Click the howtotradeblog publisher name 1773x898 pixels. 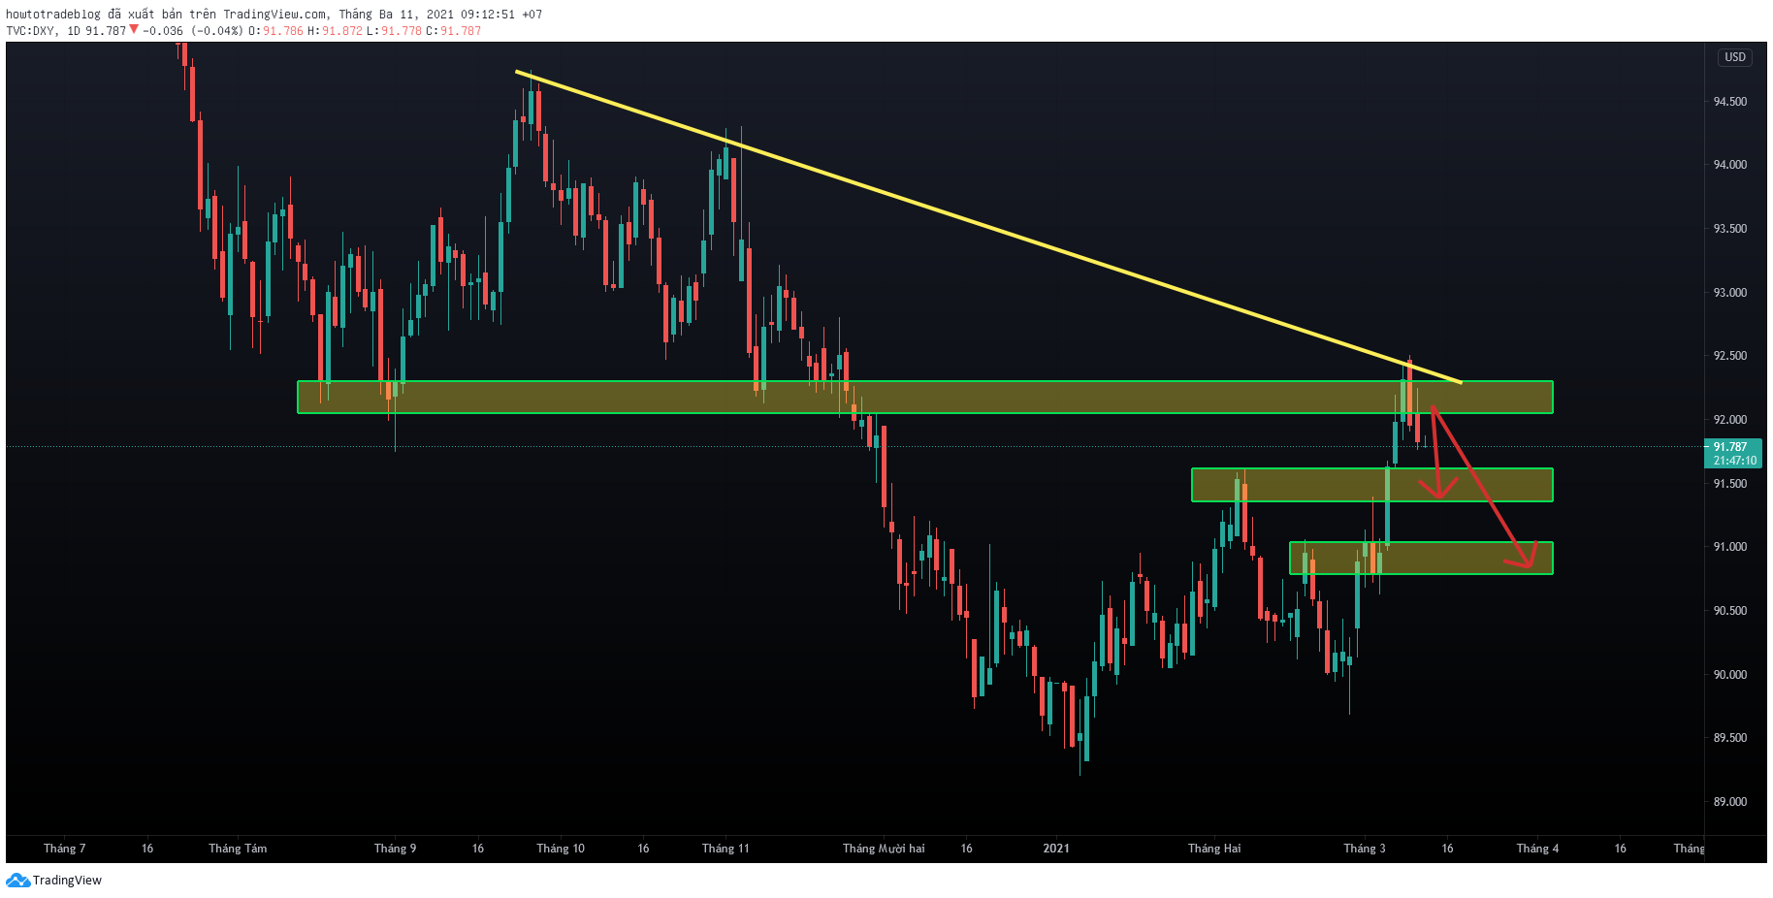53,15
